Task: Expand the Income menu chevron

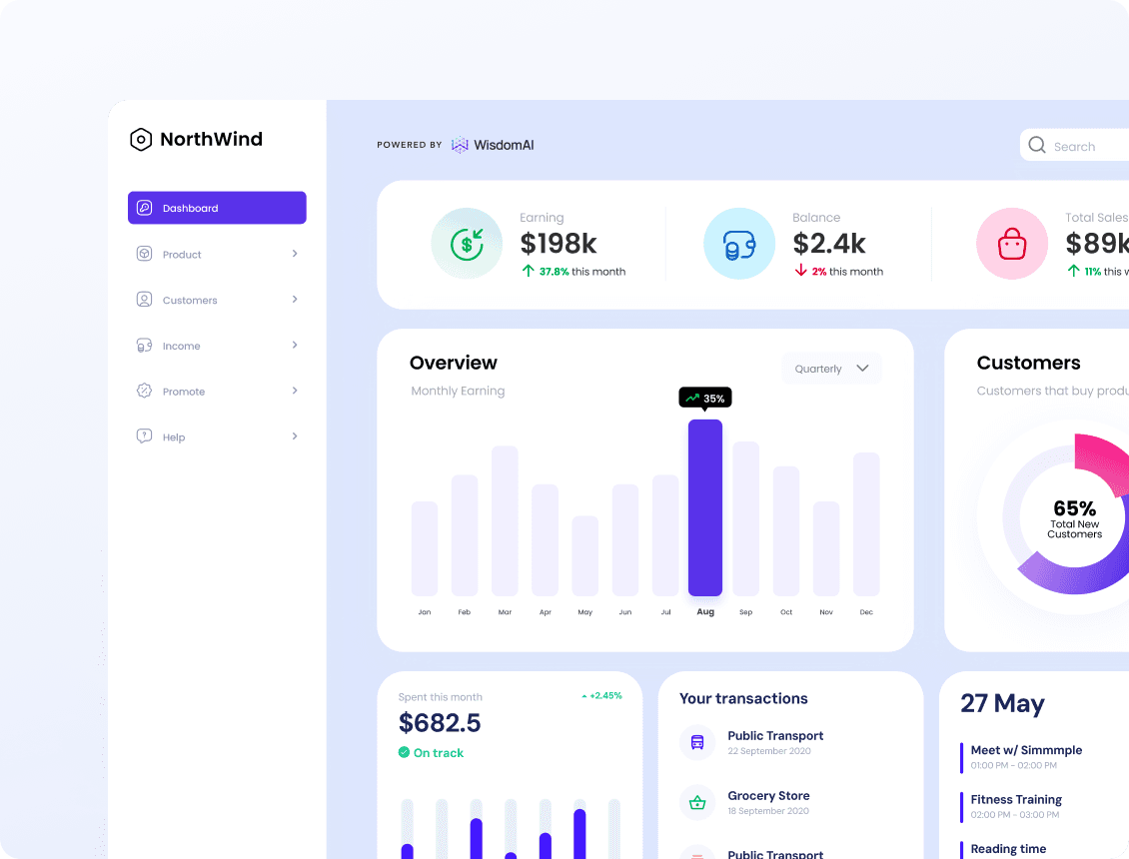Action: [x=295, y=345]
